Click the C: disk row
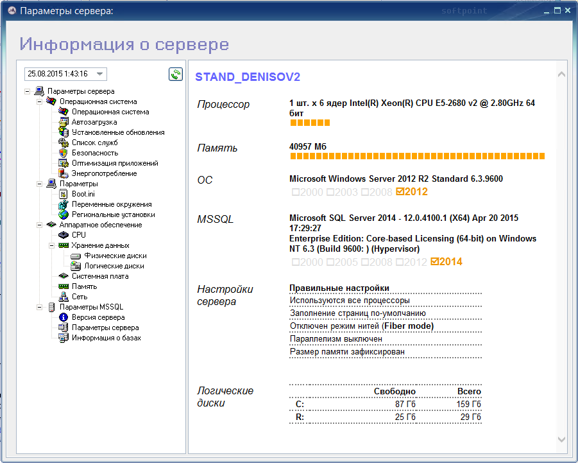Screen dimensions: 578x463 [385, 405]
